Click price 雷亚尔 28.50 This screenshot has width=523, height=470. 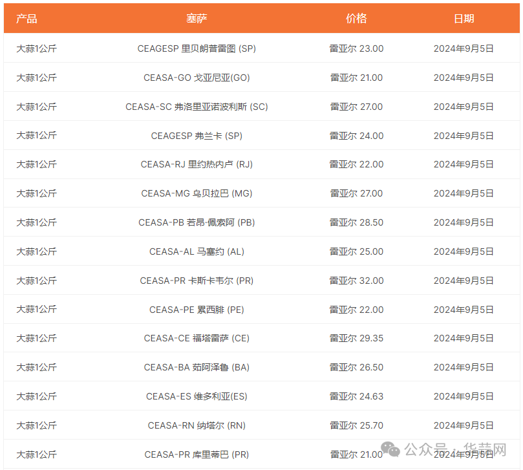point(356,222)
